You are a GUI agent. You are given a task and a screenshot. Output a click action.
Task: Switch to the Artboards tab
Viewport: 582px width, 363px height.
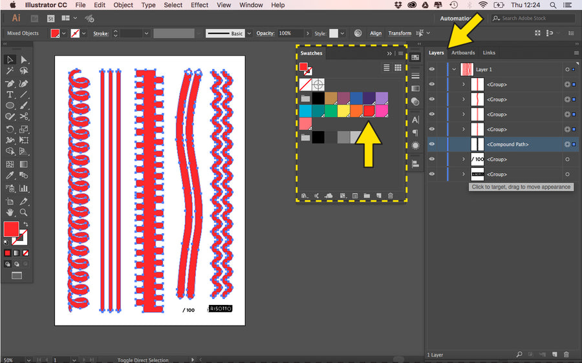coord(463,53)
